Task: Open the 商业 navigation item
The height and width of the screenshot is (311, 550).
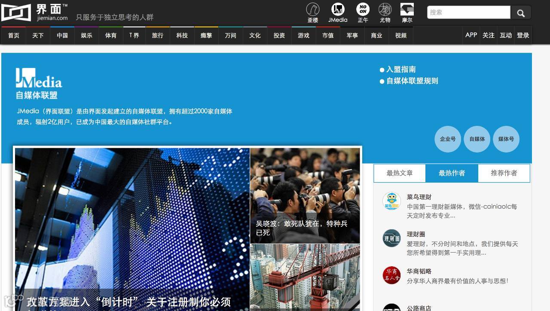Action: click(376, 36)
